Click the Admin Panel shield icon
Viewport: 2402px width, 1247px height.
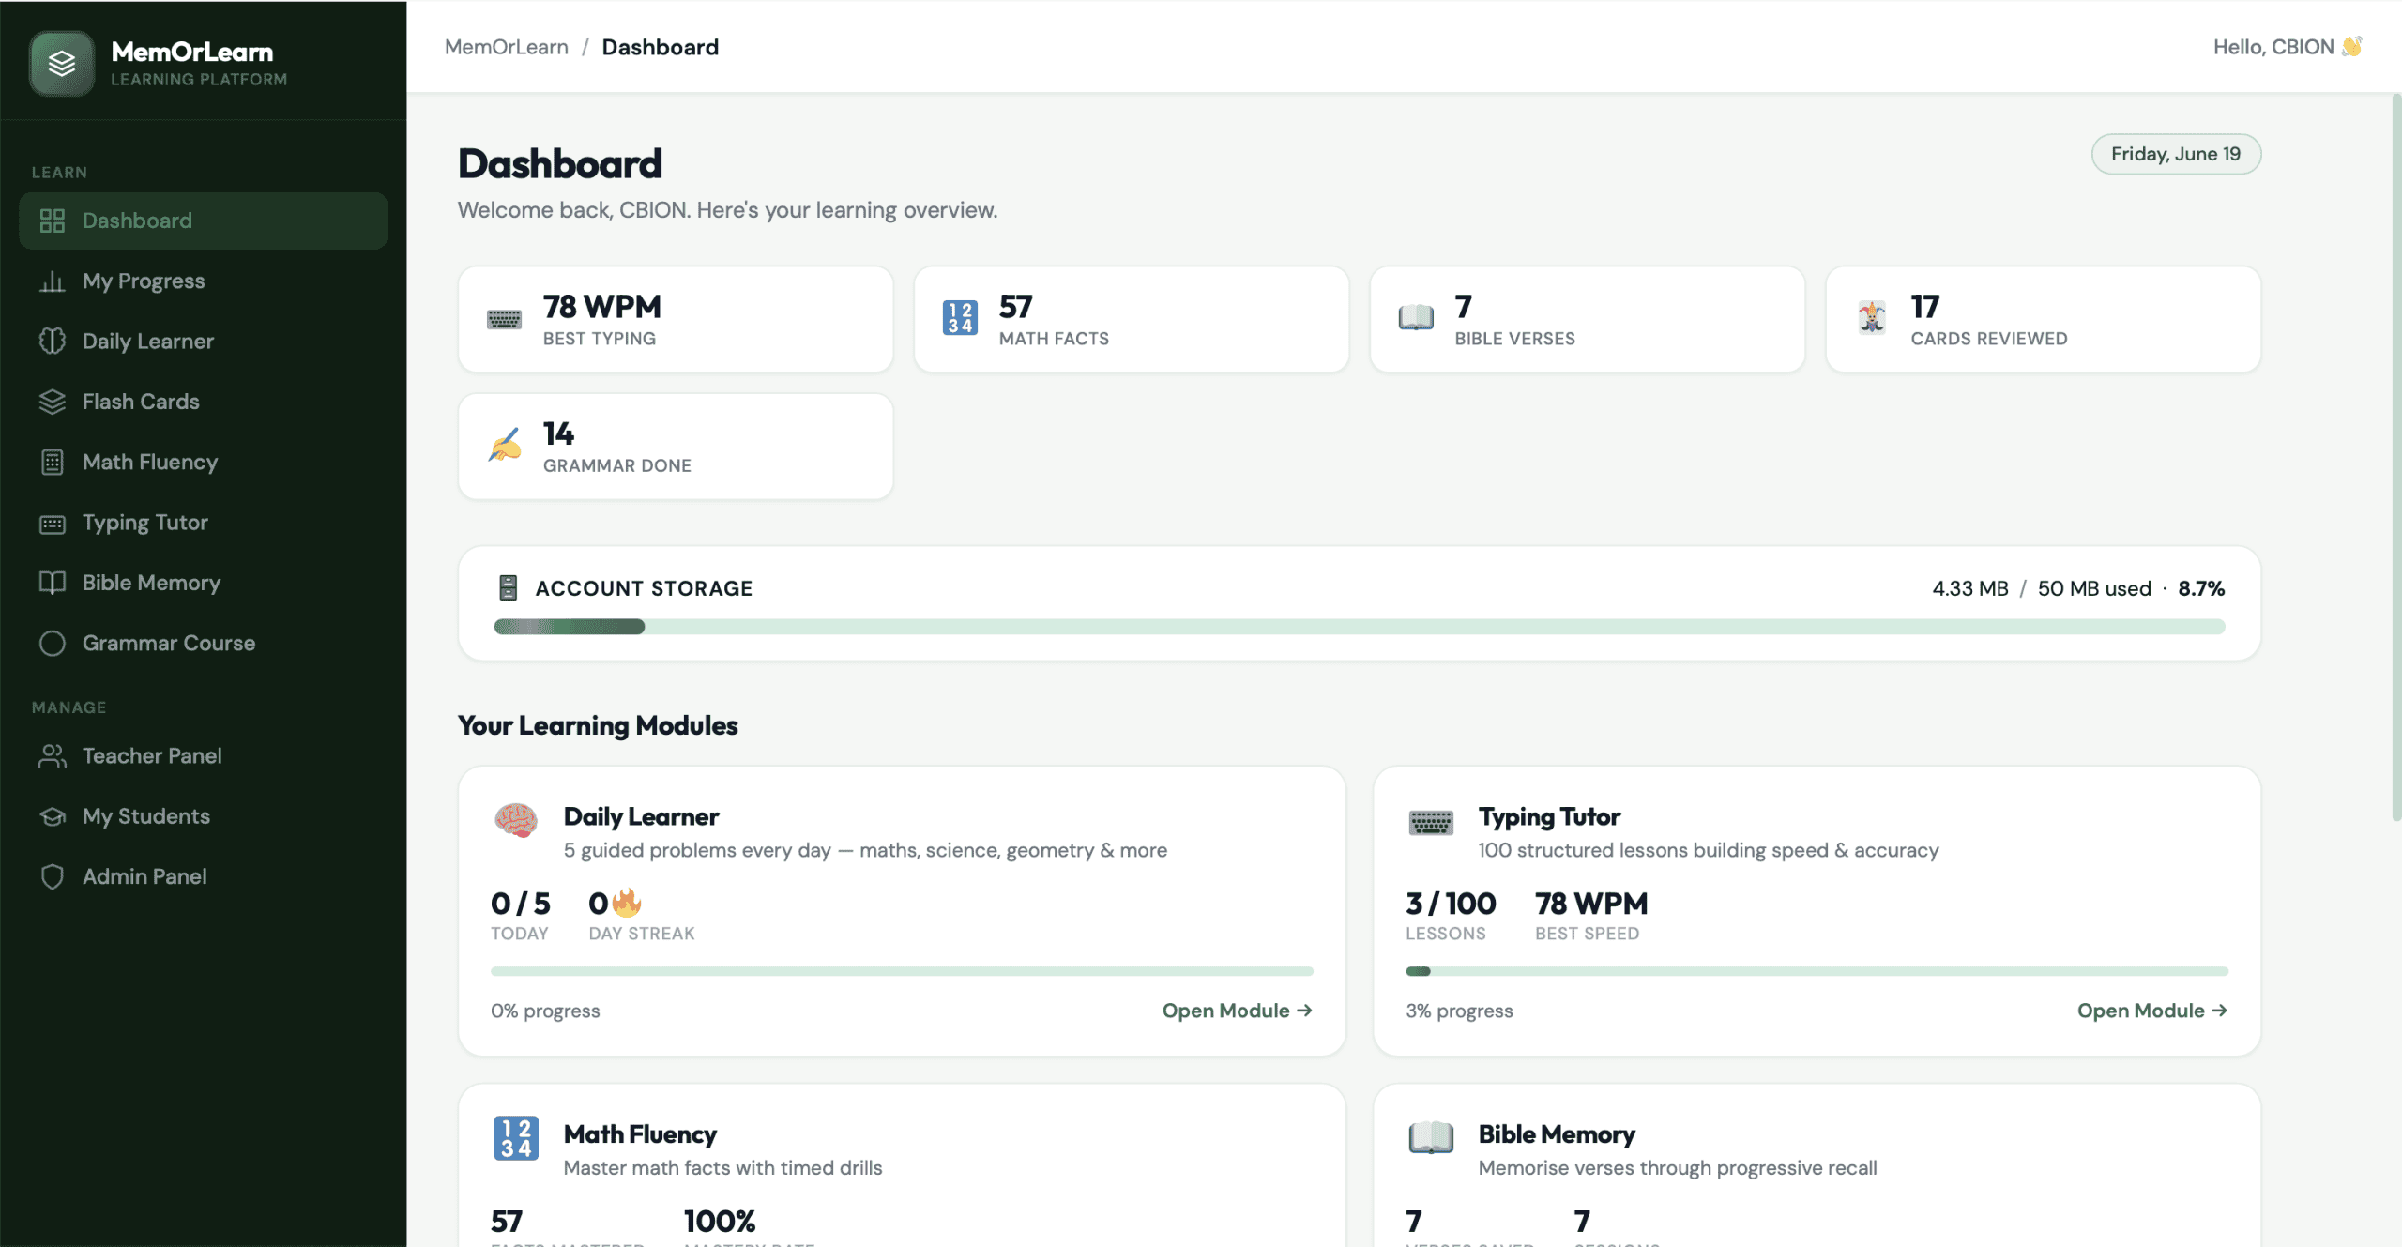53,877
